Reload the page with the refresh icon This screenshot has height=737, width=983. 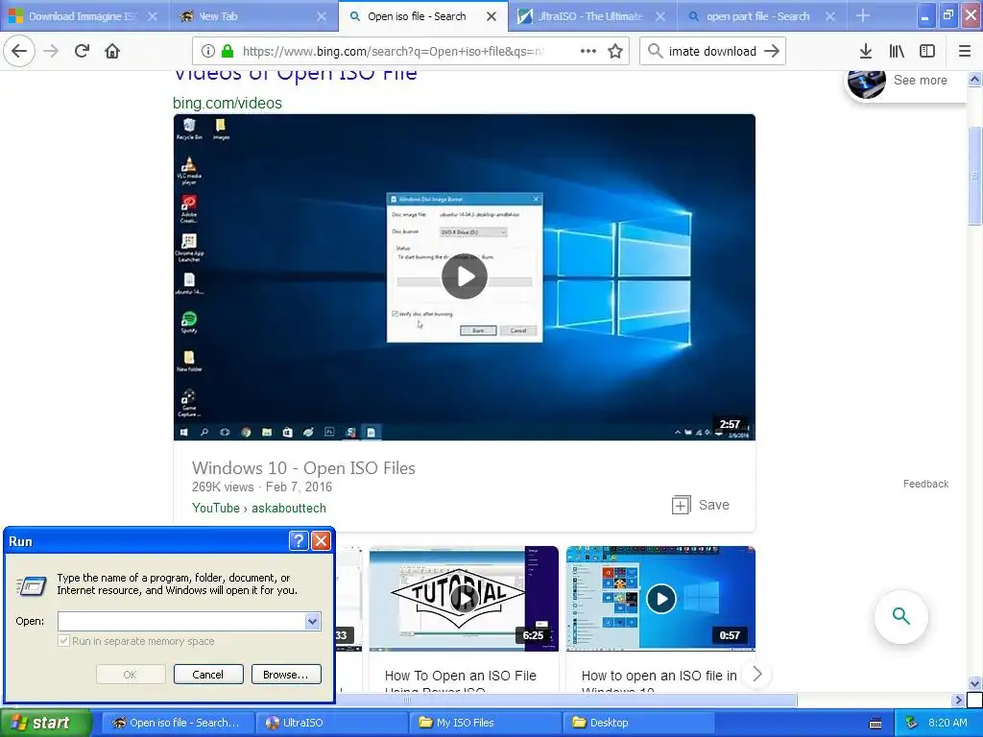82,51
